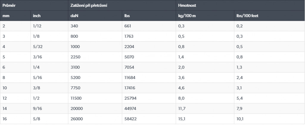Image resolution: width=305 pixels, height=125 pixels.
Task: Click the 2250 daN load value
Action: click(x=76, y=57)
